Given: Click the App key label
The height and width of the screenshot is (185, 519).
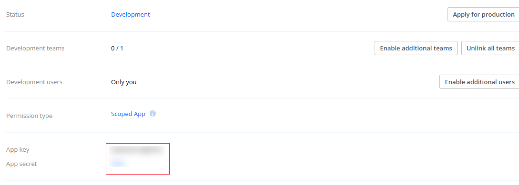Looking at the screenshot, I should pos(18,150).
